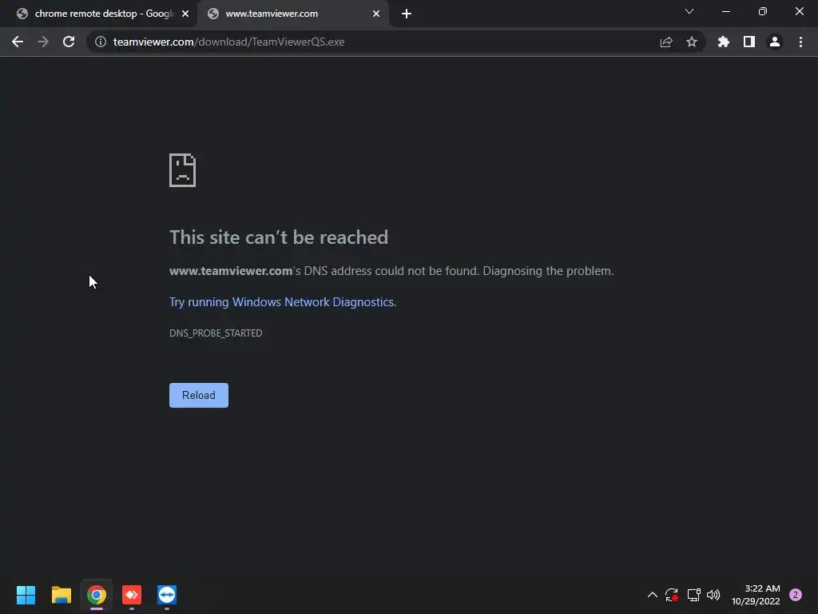Screen dimensions: 818x614
Task: Bookmark this tab with the star icon
Action: (692, 42)
